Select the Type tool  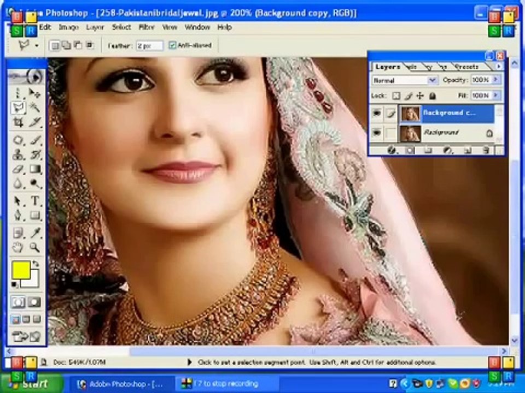coord(35,200)
